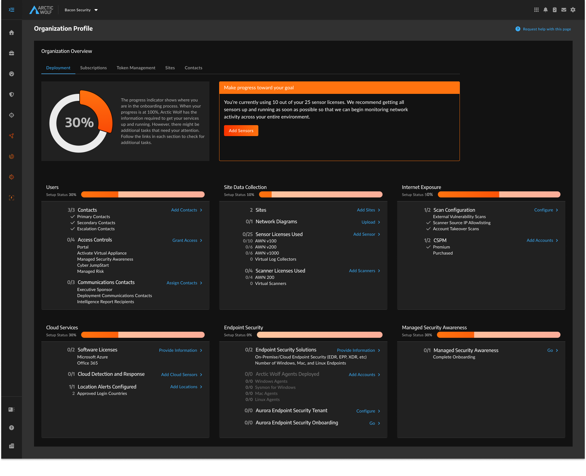Click the blue help question icon
The image size is (586, 476).
pyautogui.click(x=518, y=29)
